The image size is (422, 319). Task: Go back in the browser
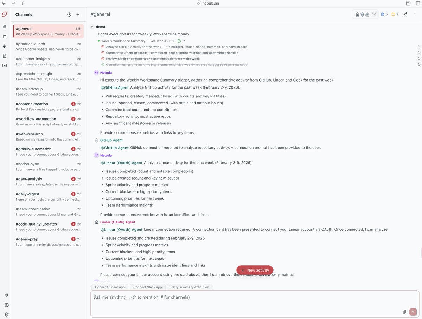(x=4, y=3)
